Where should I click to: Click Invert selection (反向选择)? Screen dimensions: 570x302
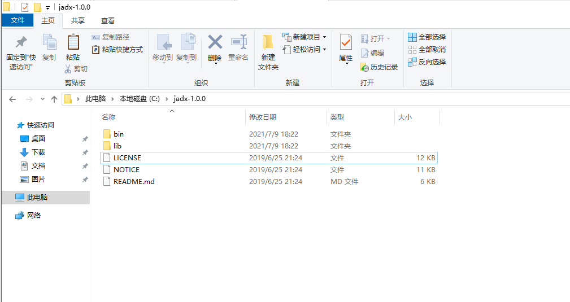click(427, 62)
